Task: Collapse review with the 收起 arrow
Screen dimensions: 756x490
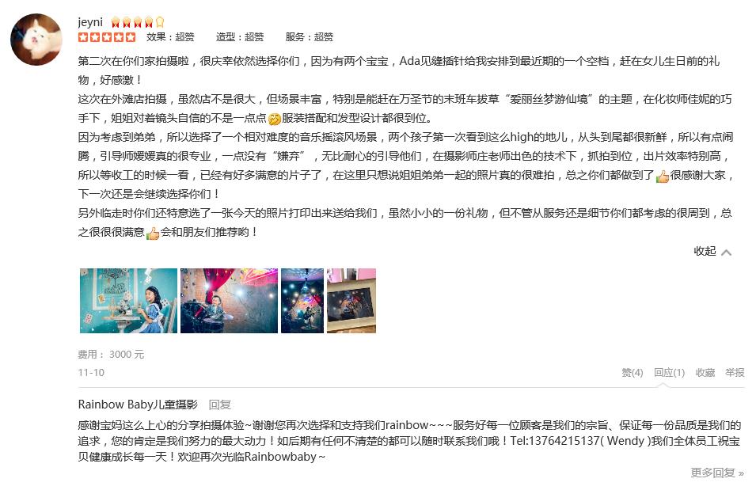Action: (x=712, y=251)
